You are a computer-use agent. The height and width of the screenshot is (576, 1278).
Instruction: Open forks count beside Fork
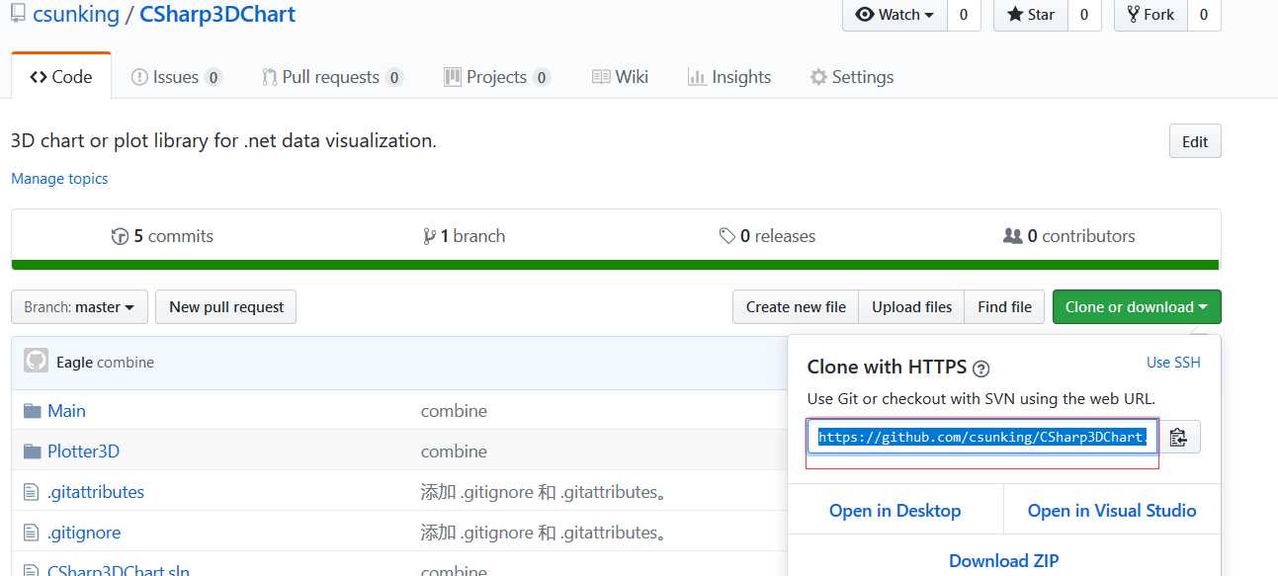1204,14
